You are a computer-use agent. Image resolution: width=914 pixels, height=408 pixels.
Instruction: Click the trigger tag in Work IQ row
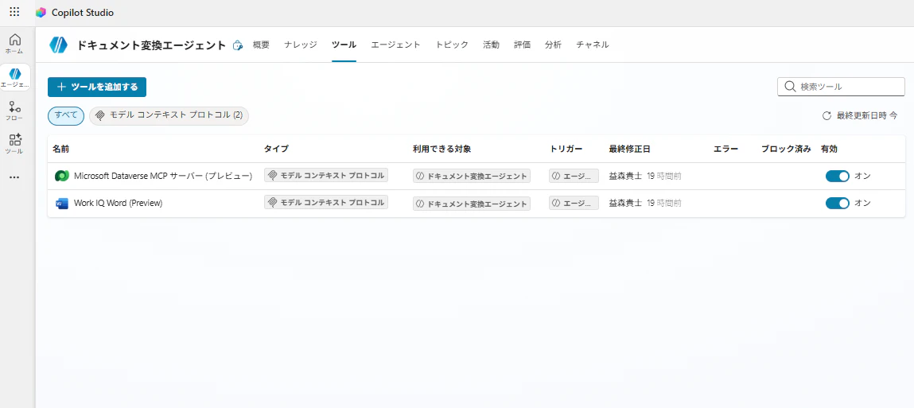pos(574,203)
